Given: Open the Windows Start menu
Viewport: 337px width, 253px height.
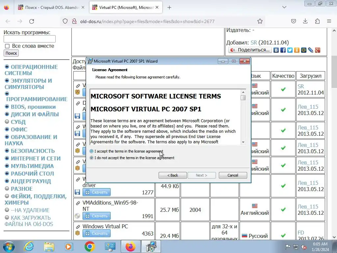Looking at the screenshot, I should 9,246.
